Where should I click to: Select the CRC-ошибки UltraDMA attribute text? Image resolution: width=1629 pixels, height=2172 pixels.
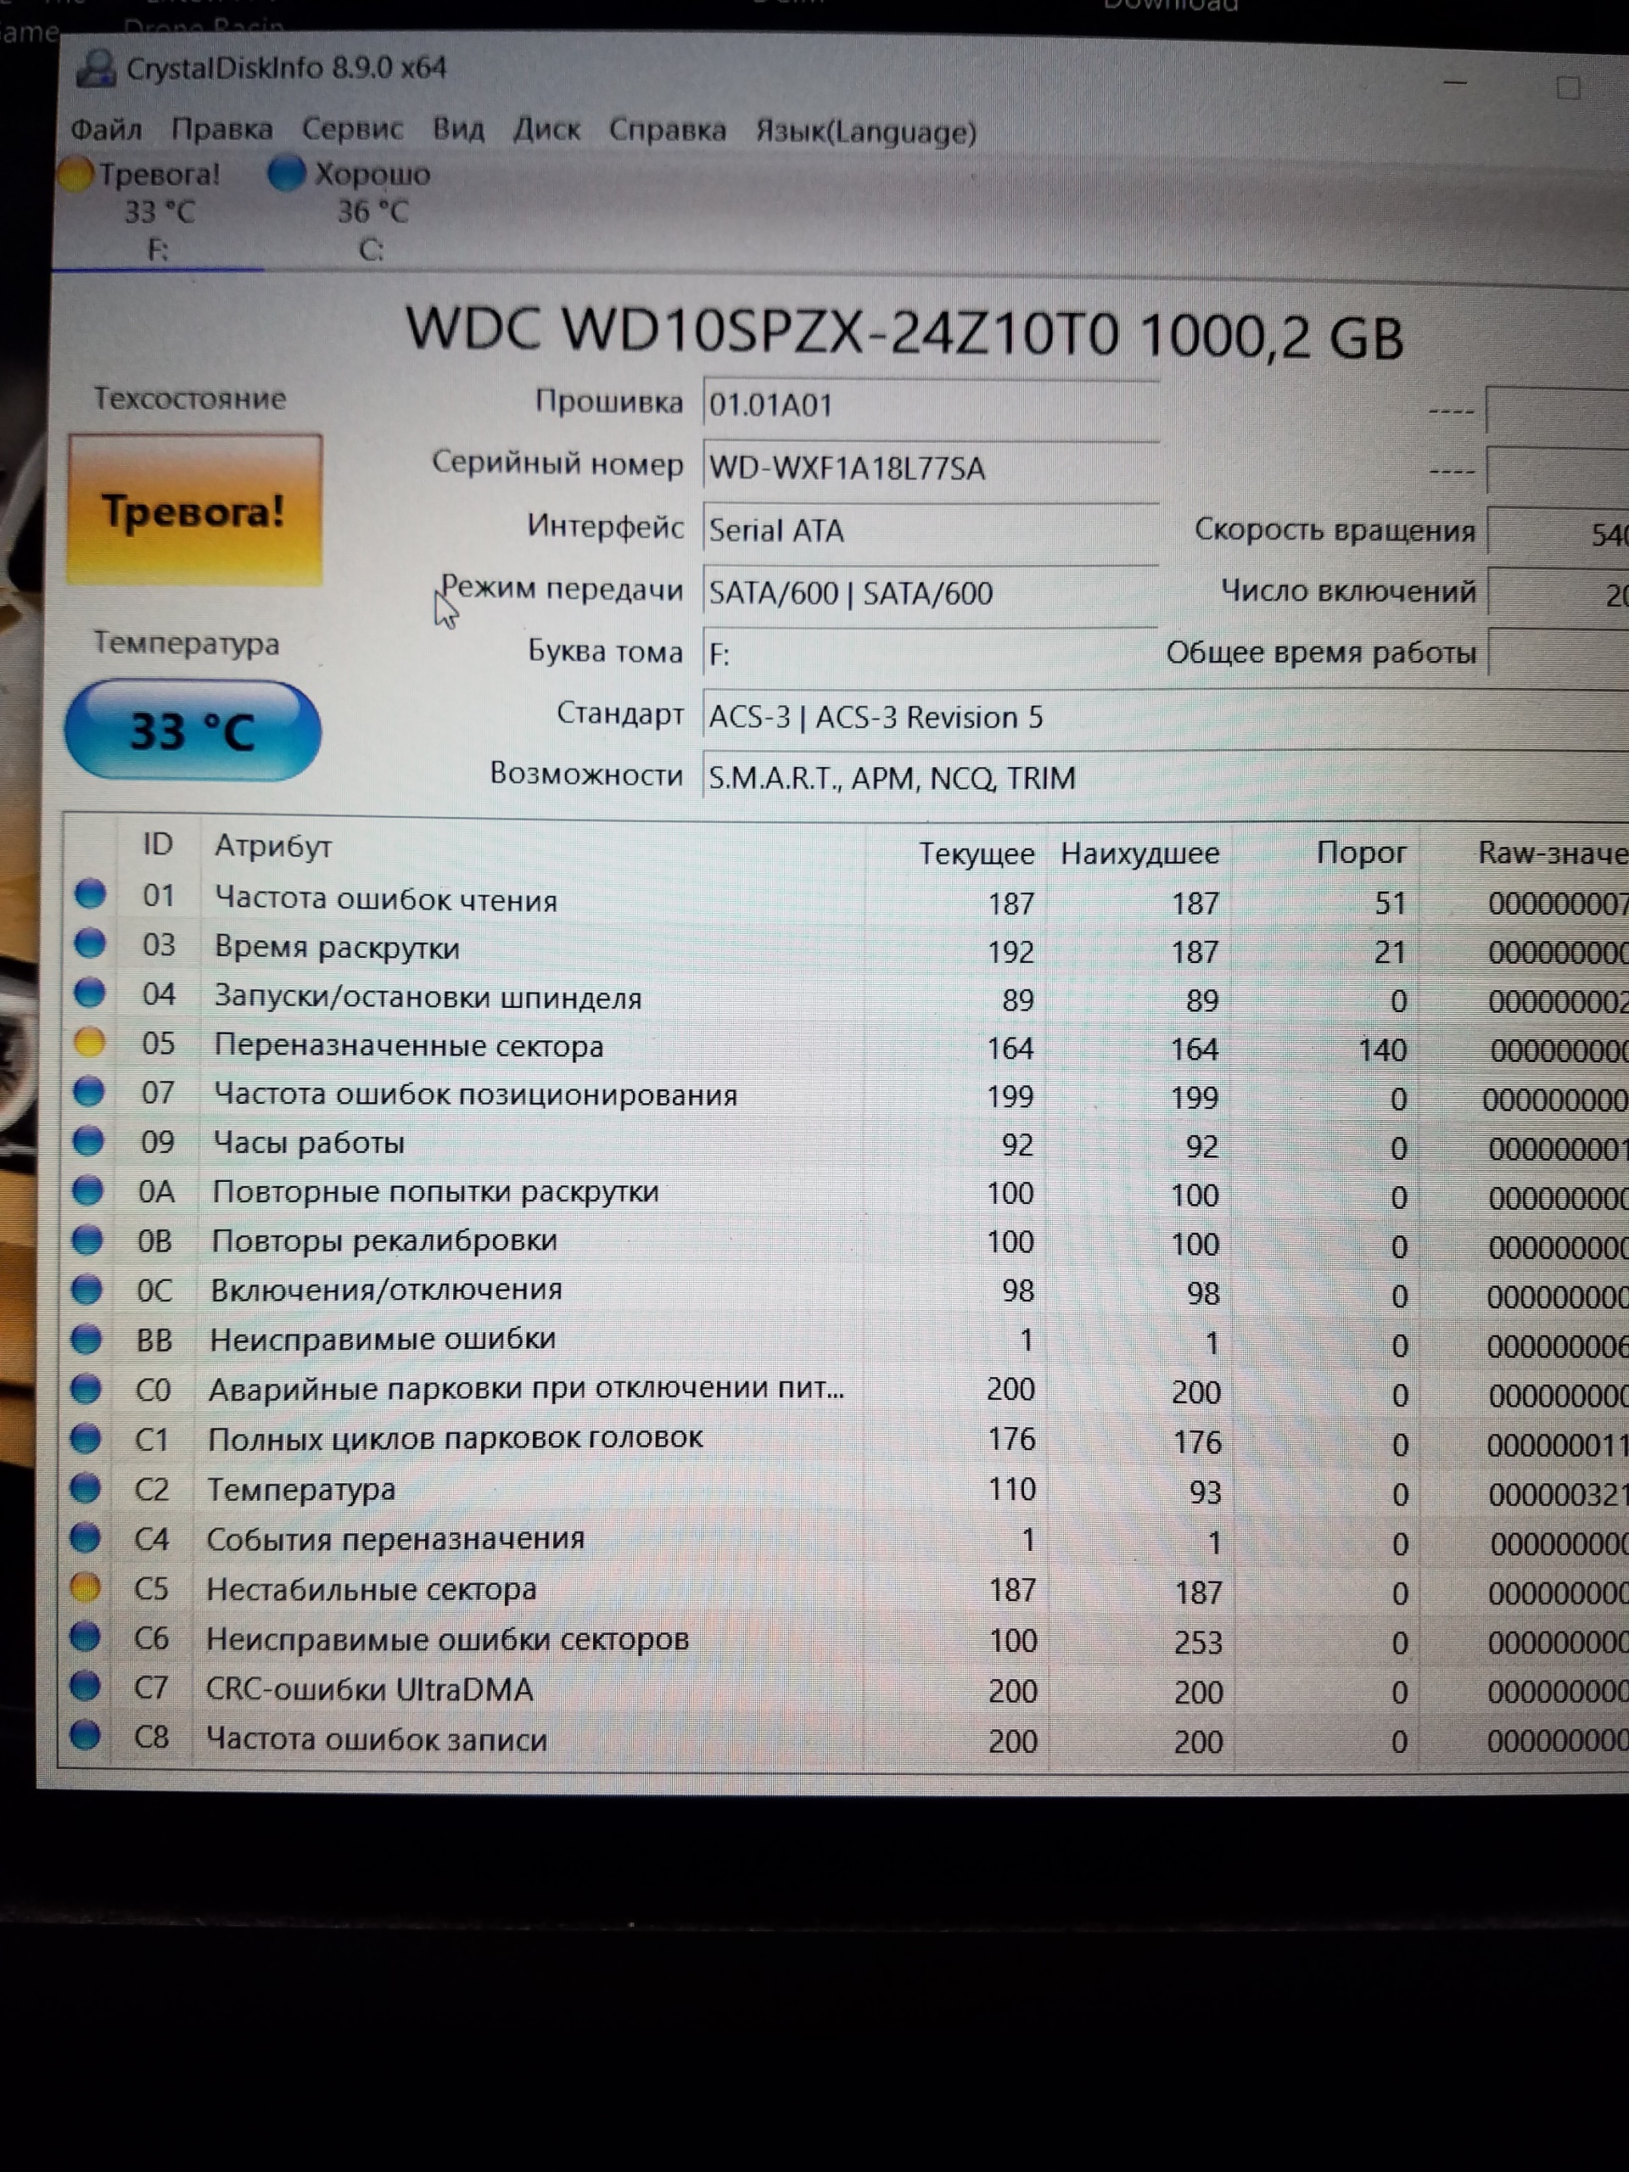tap(369, 1690)
